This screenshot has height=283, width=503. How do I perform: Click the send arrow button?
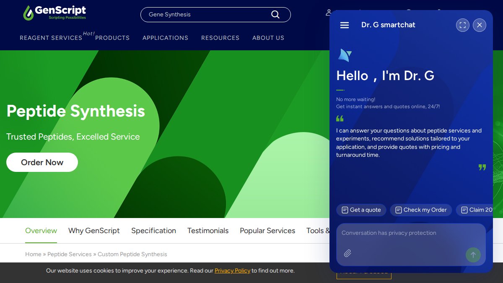473,255
